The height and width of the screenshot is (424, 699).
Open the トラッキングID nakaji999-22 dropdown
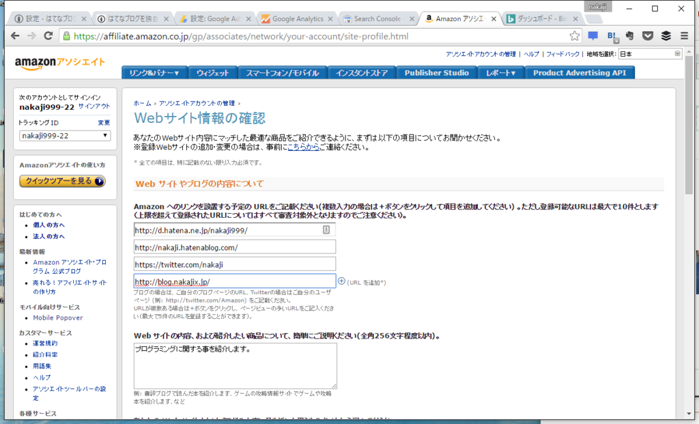coord(65,136)
